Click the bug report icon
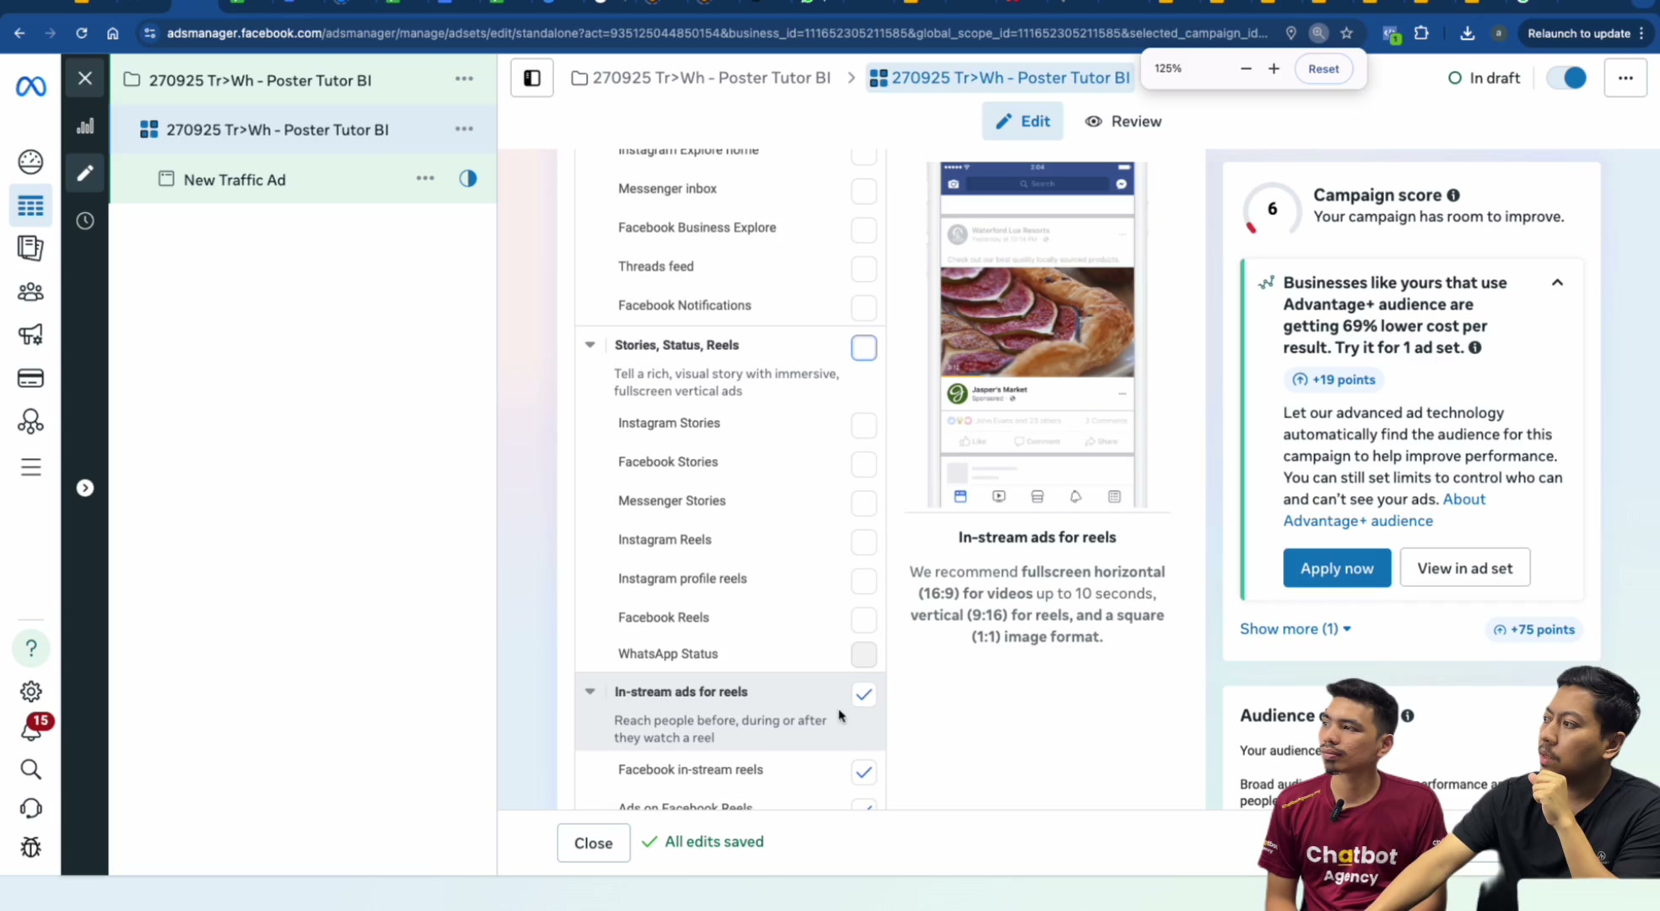This screenshot has height=911, width=1660. [31, 847]
